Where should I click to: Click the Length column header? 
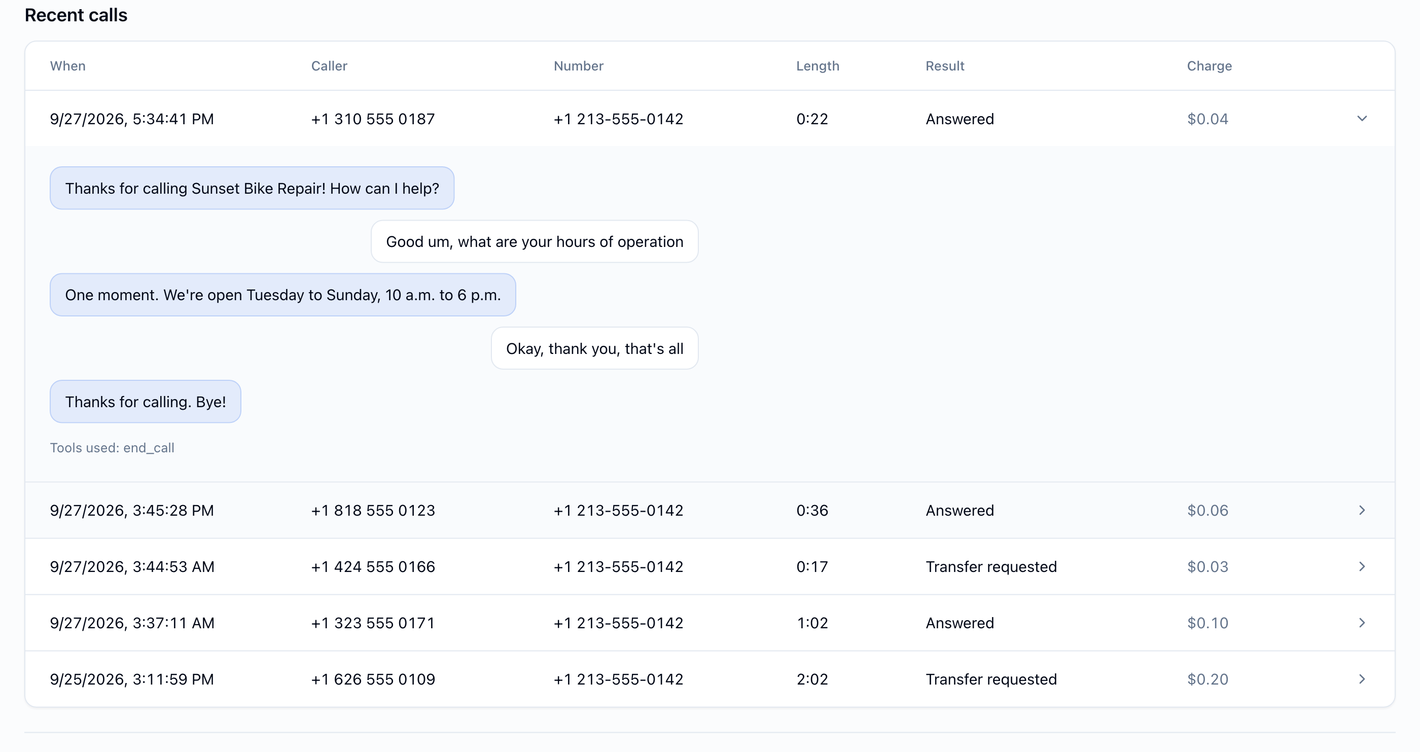click(818, 65)
